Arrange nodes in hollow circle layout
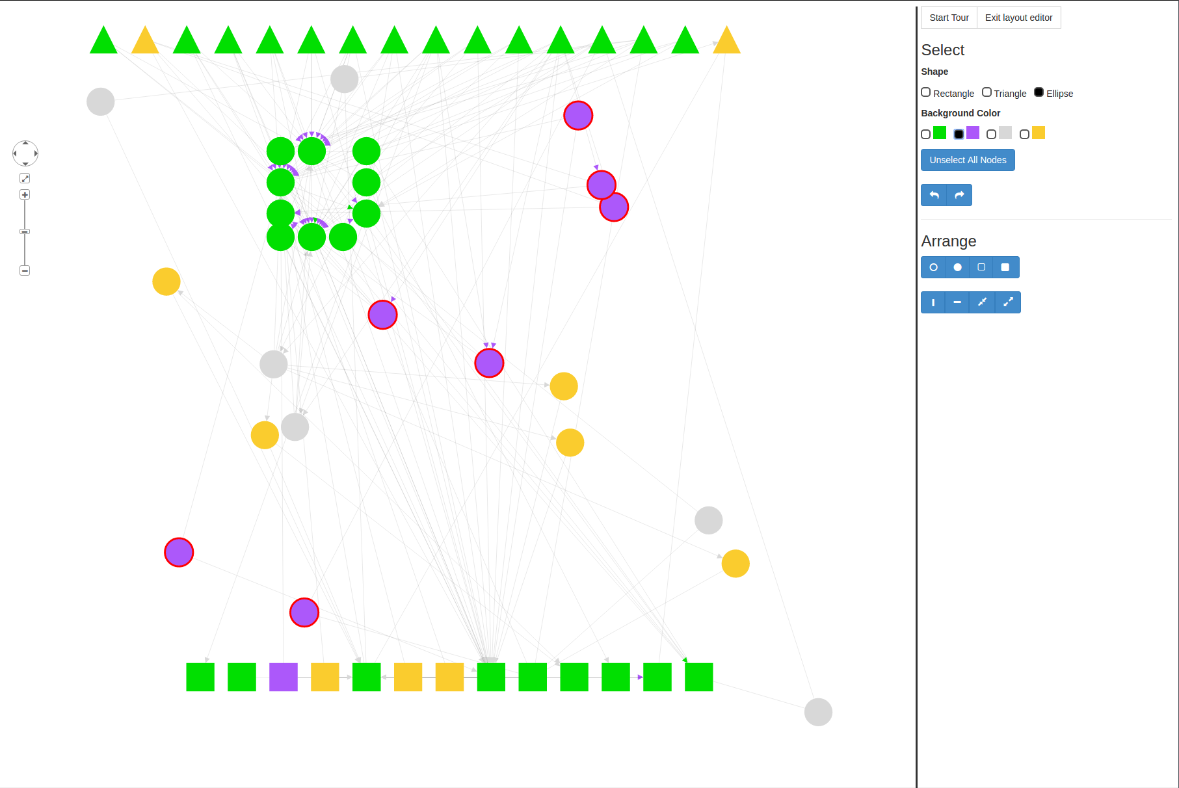 933,267
